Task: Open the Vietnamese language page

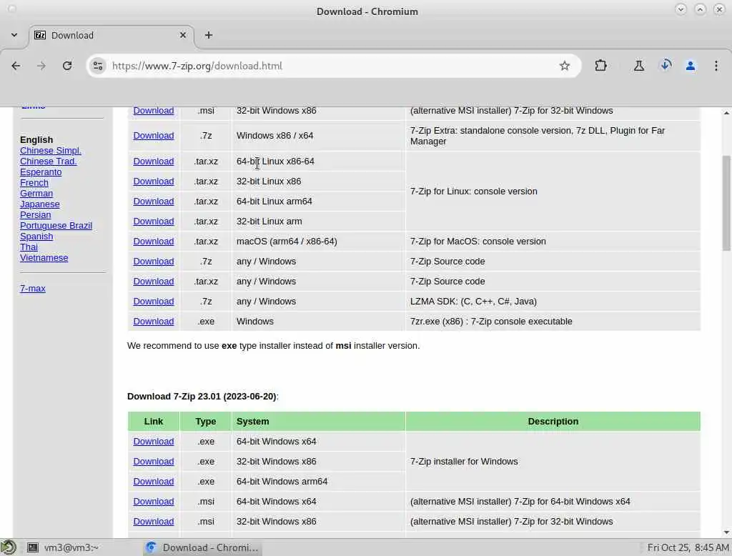Action: click(x=44, y=258)
